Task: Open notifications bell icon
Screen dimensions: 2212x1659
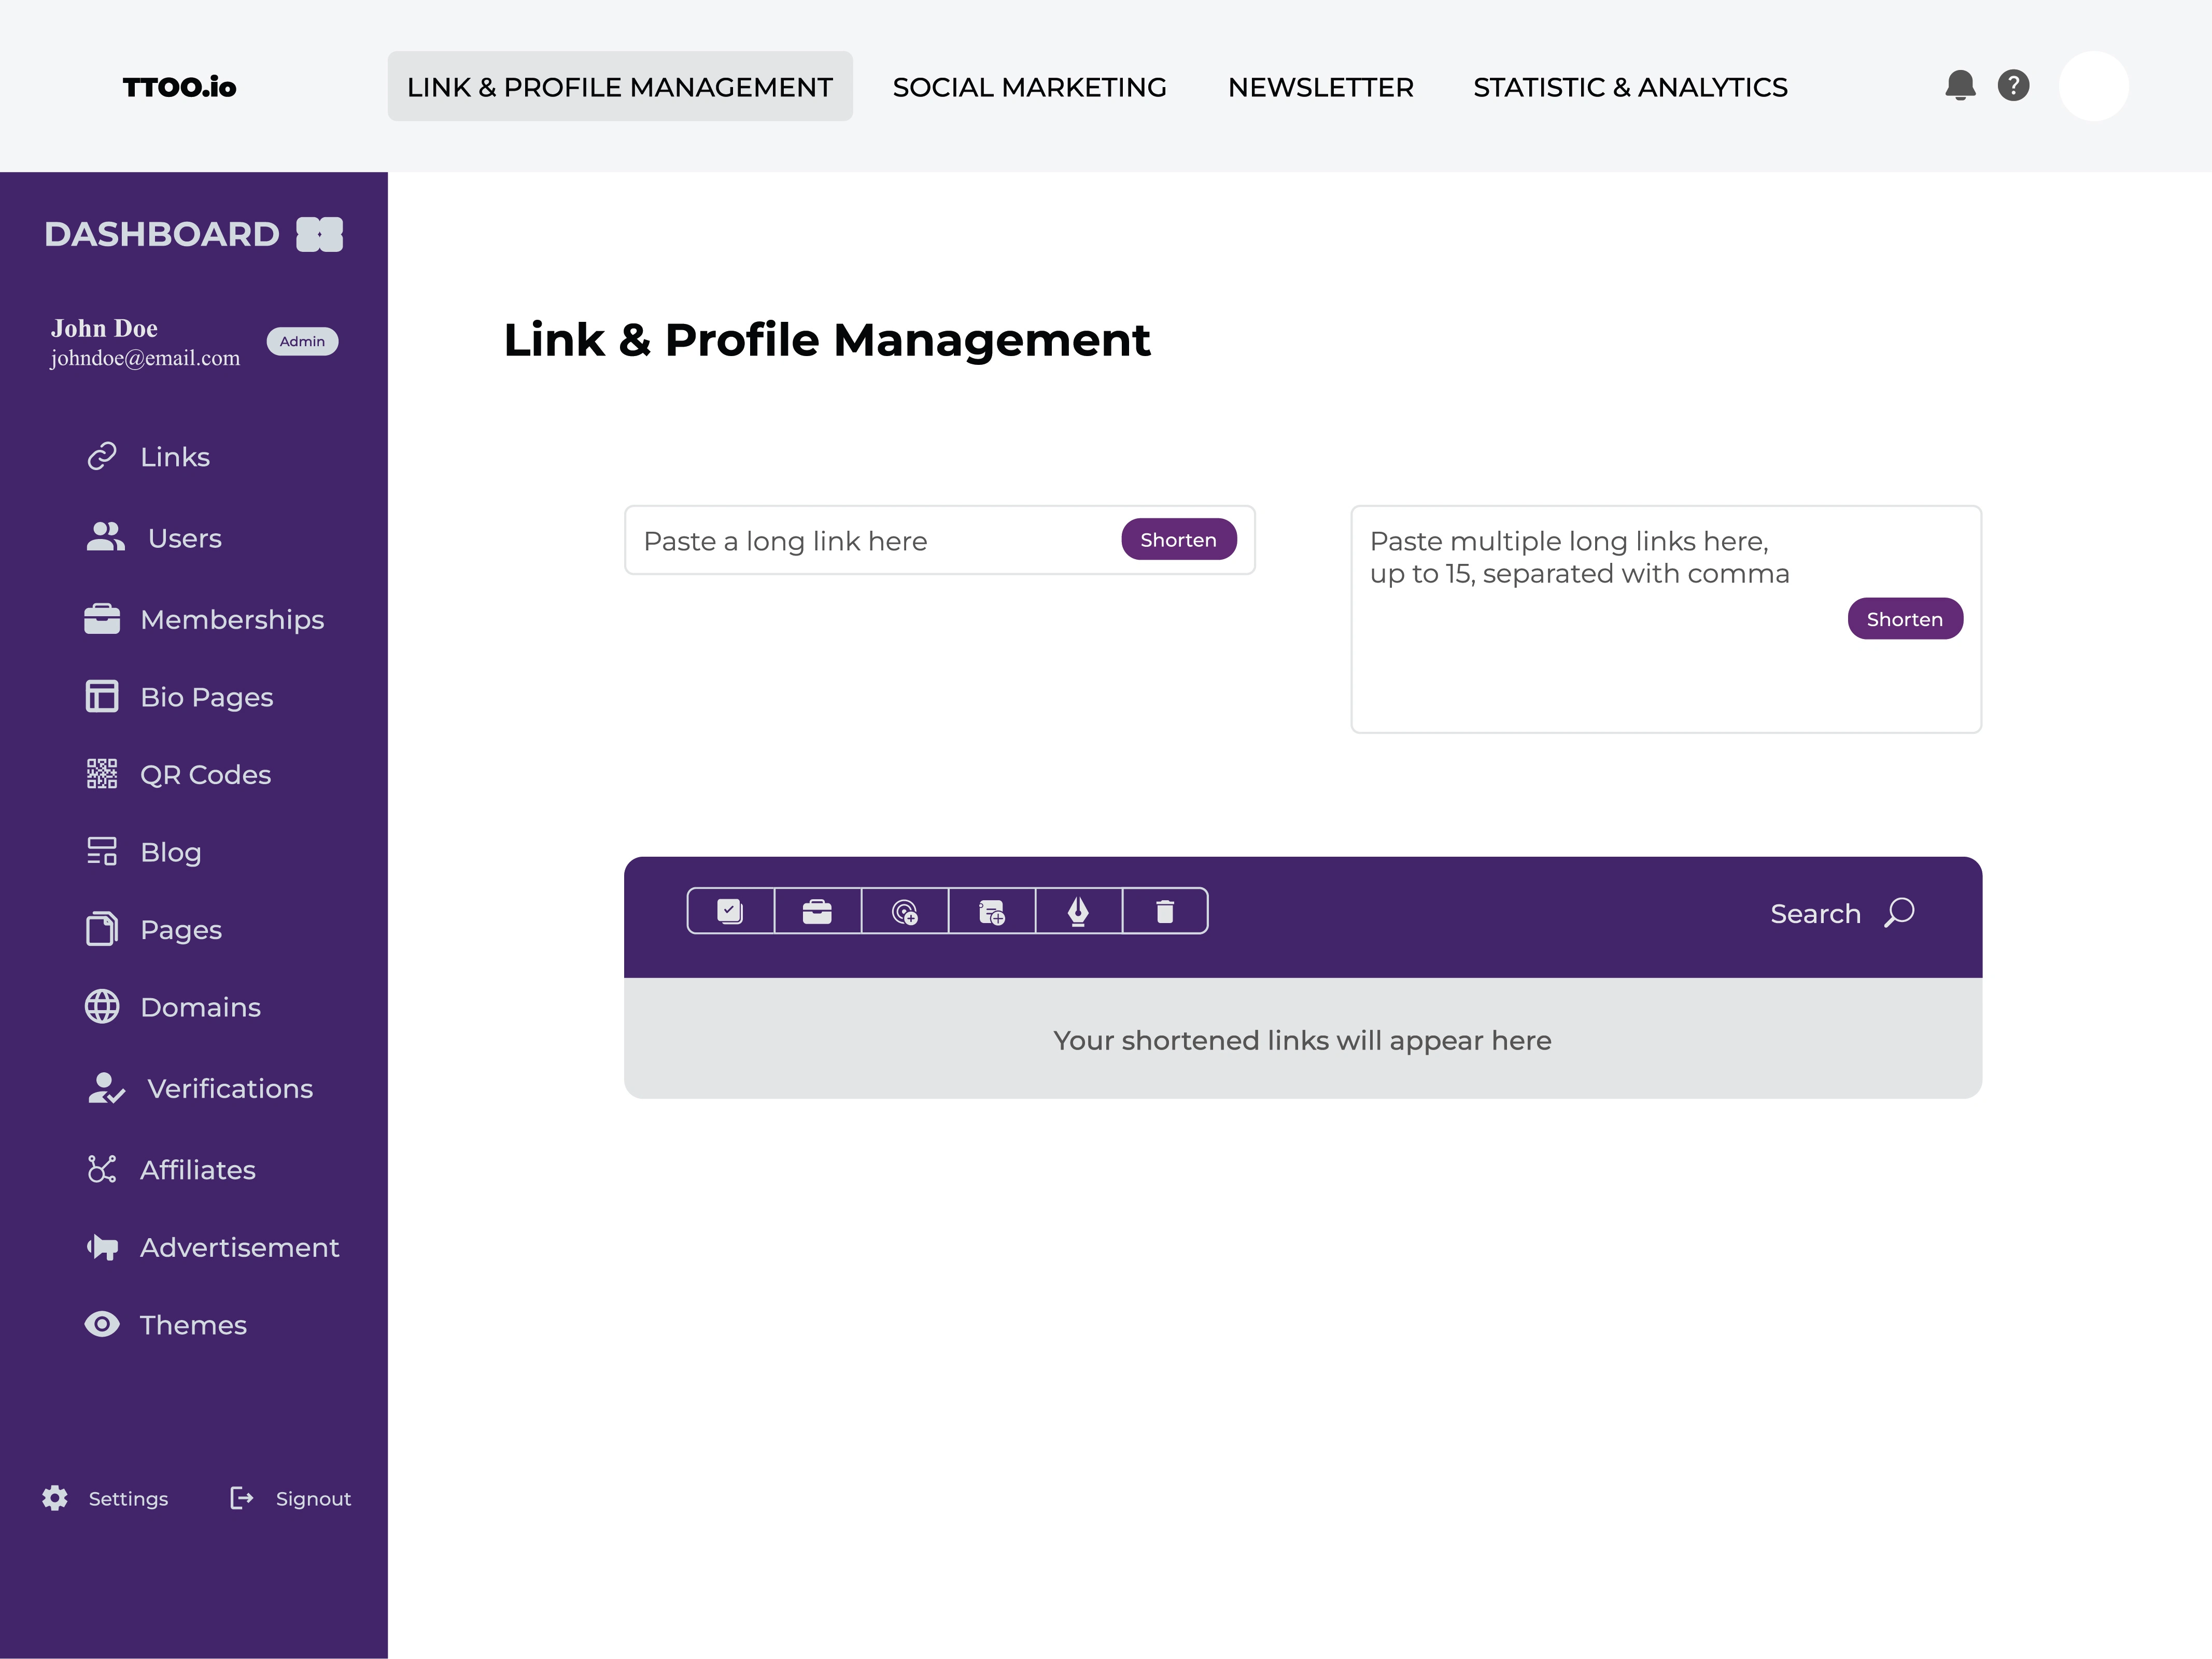Action: pyautogui.click(x=1960, y=86)
